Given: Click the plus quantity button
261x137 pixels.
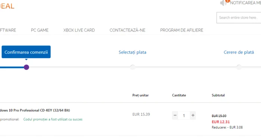Looking at the screenshot, I should pos(193,115).
